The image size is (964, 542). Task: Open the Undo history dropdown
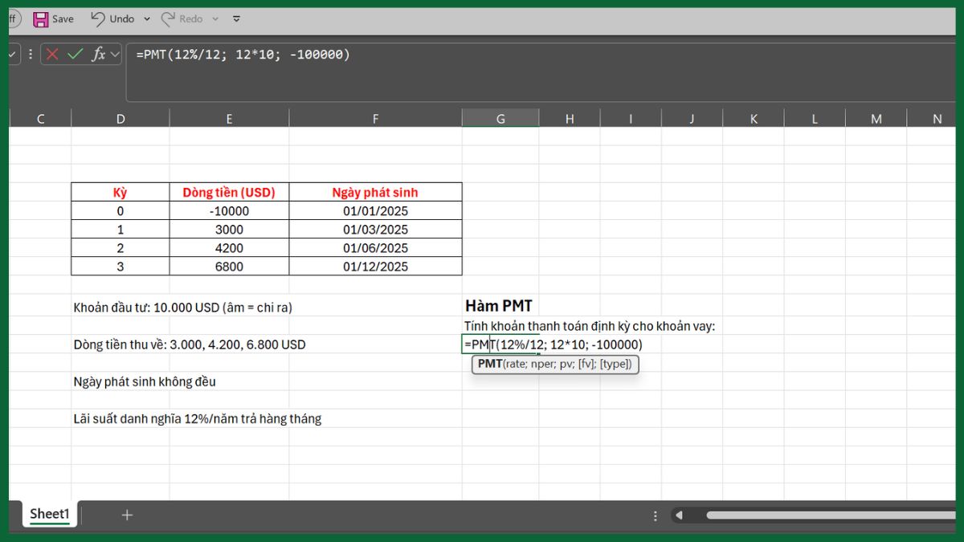point(146,18)
